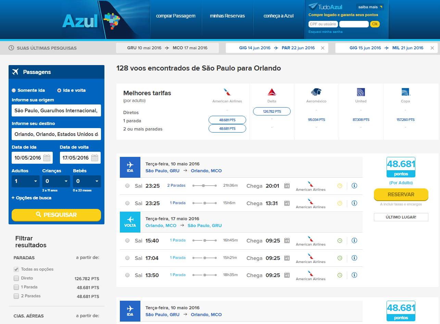This screenshot has height=324, width=440.
Task: Open the conheça a Azul menu
Action: (x=278, y=16)
